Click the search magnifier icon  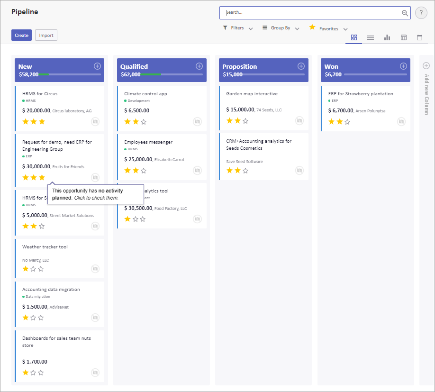click(405, 13)
